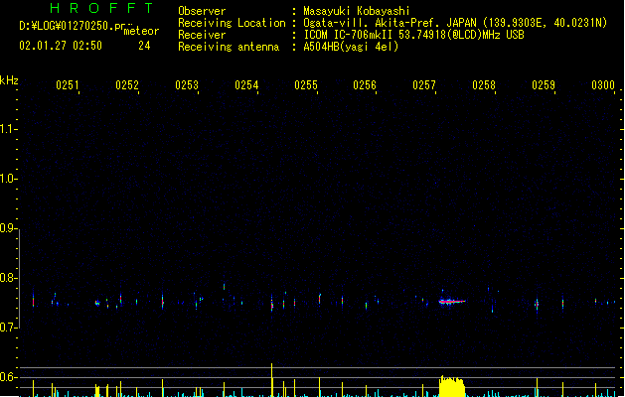
Task: Click the 0300 time marker
Action: pos(603,85)
